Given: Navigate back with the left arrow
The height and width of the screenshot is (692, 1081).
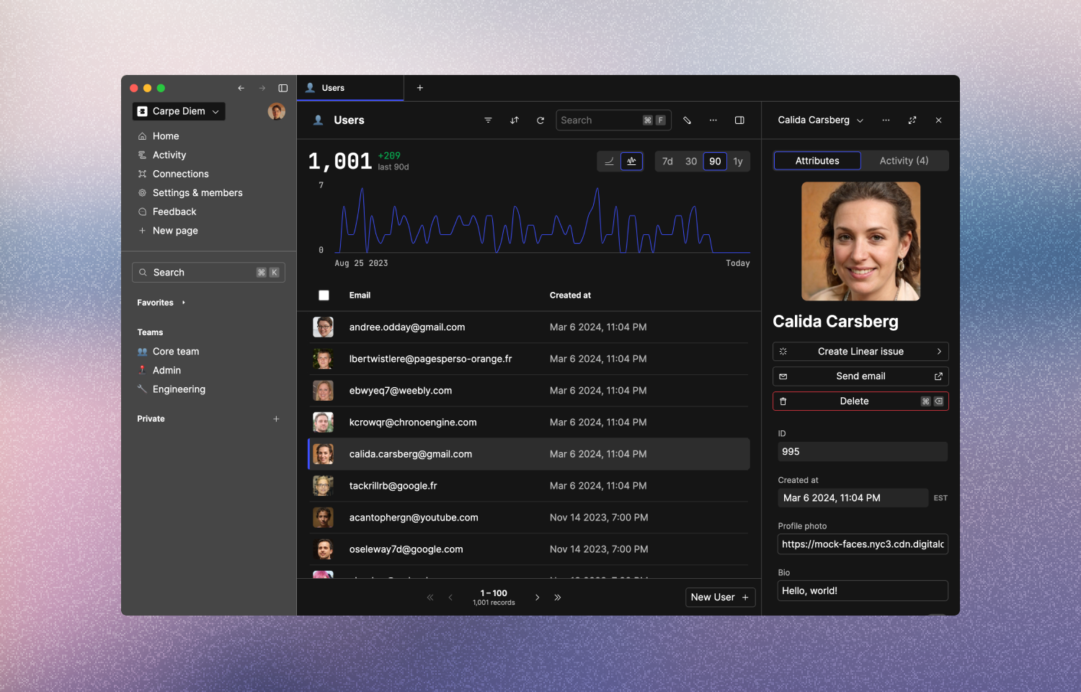Looking at the screenshot, I should click(x=241, y=88).
